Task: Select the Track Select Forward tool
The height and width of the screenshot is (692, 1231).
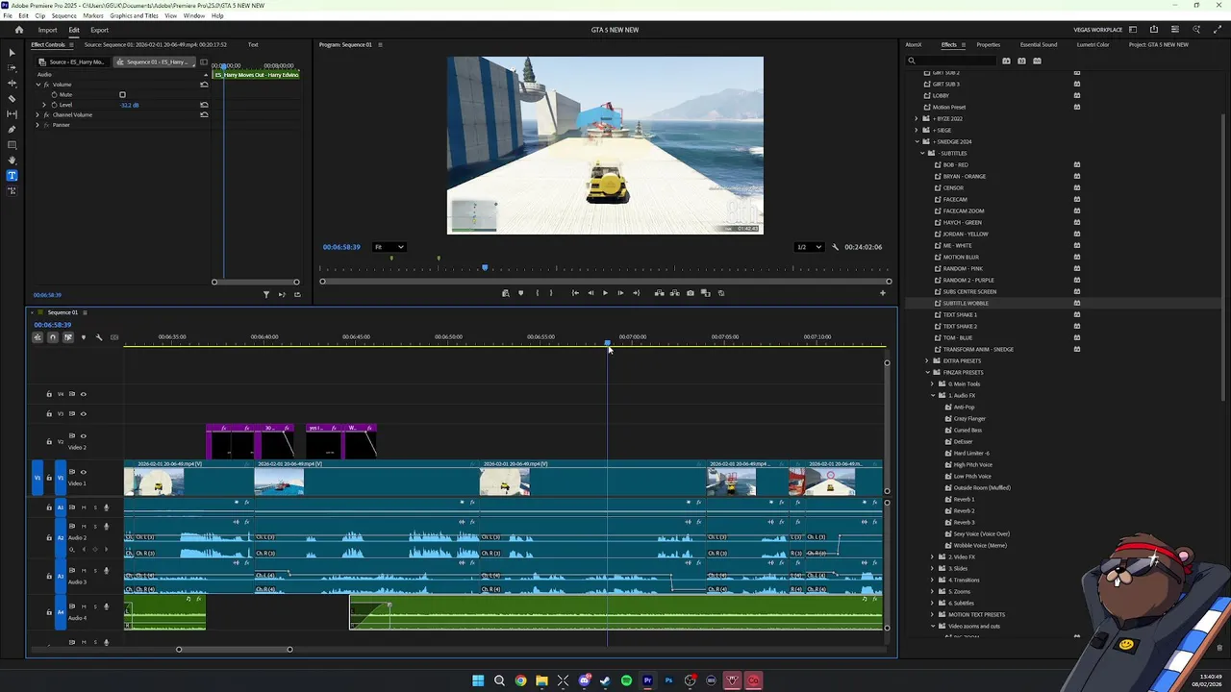Action: tap(12, 67)
